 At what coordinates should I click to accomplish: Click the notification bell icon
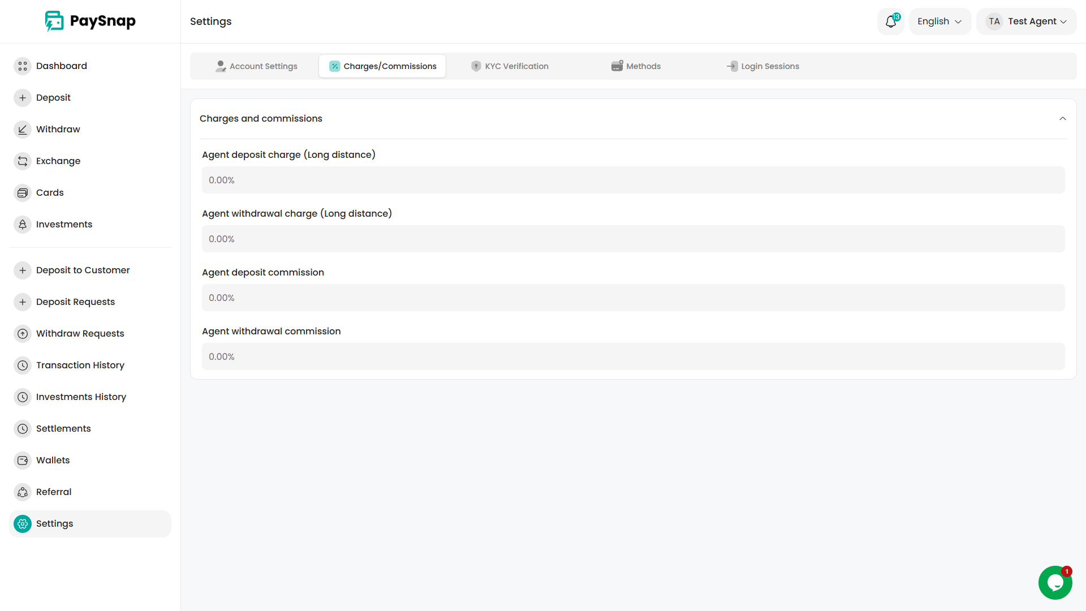(x=890, y=21)
